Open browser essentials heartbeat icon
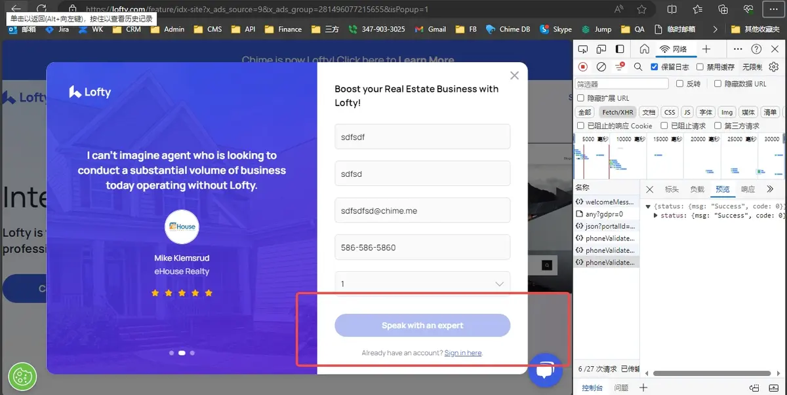The image size is (787, 395). click(748, 9)
